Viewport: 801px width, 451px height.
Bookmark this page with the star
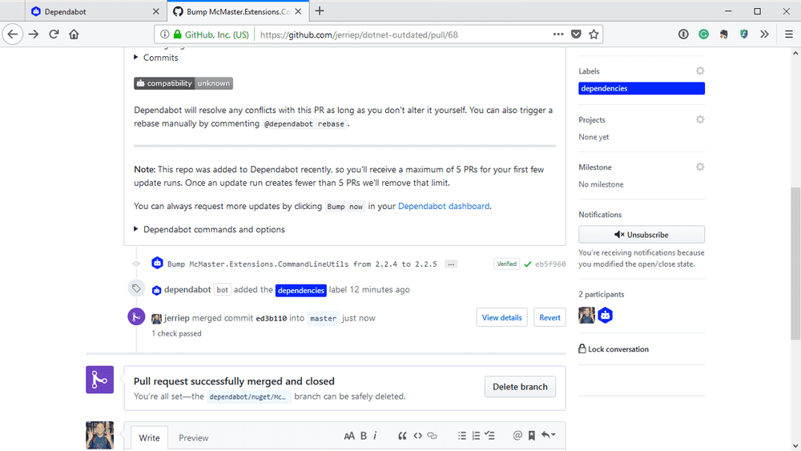click(594, 34)
